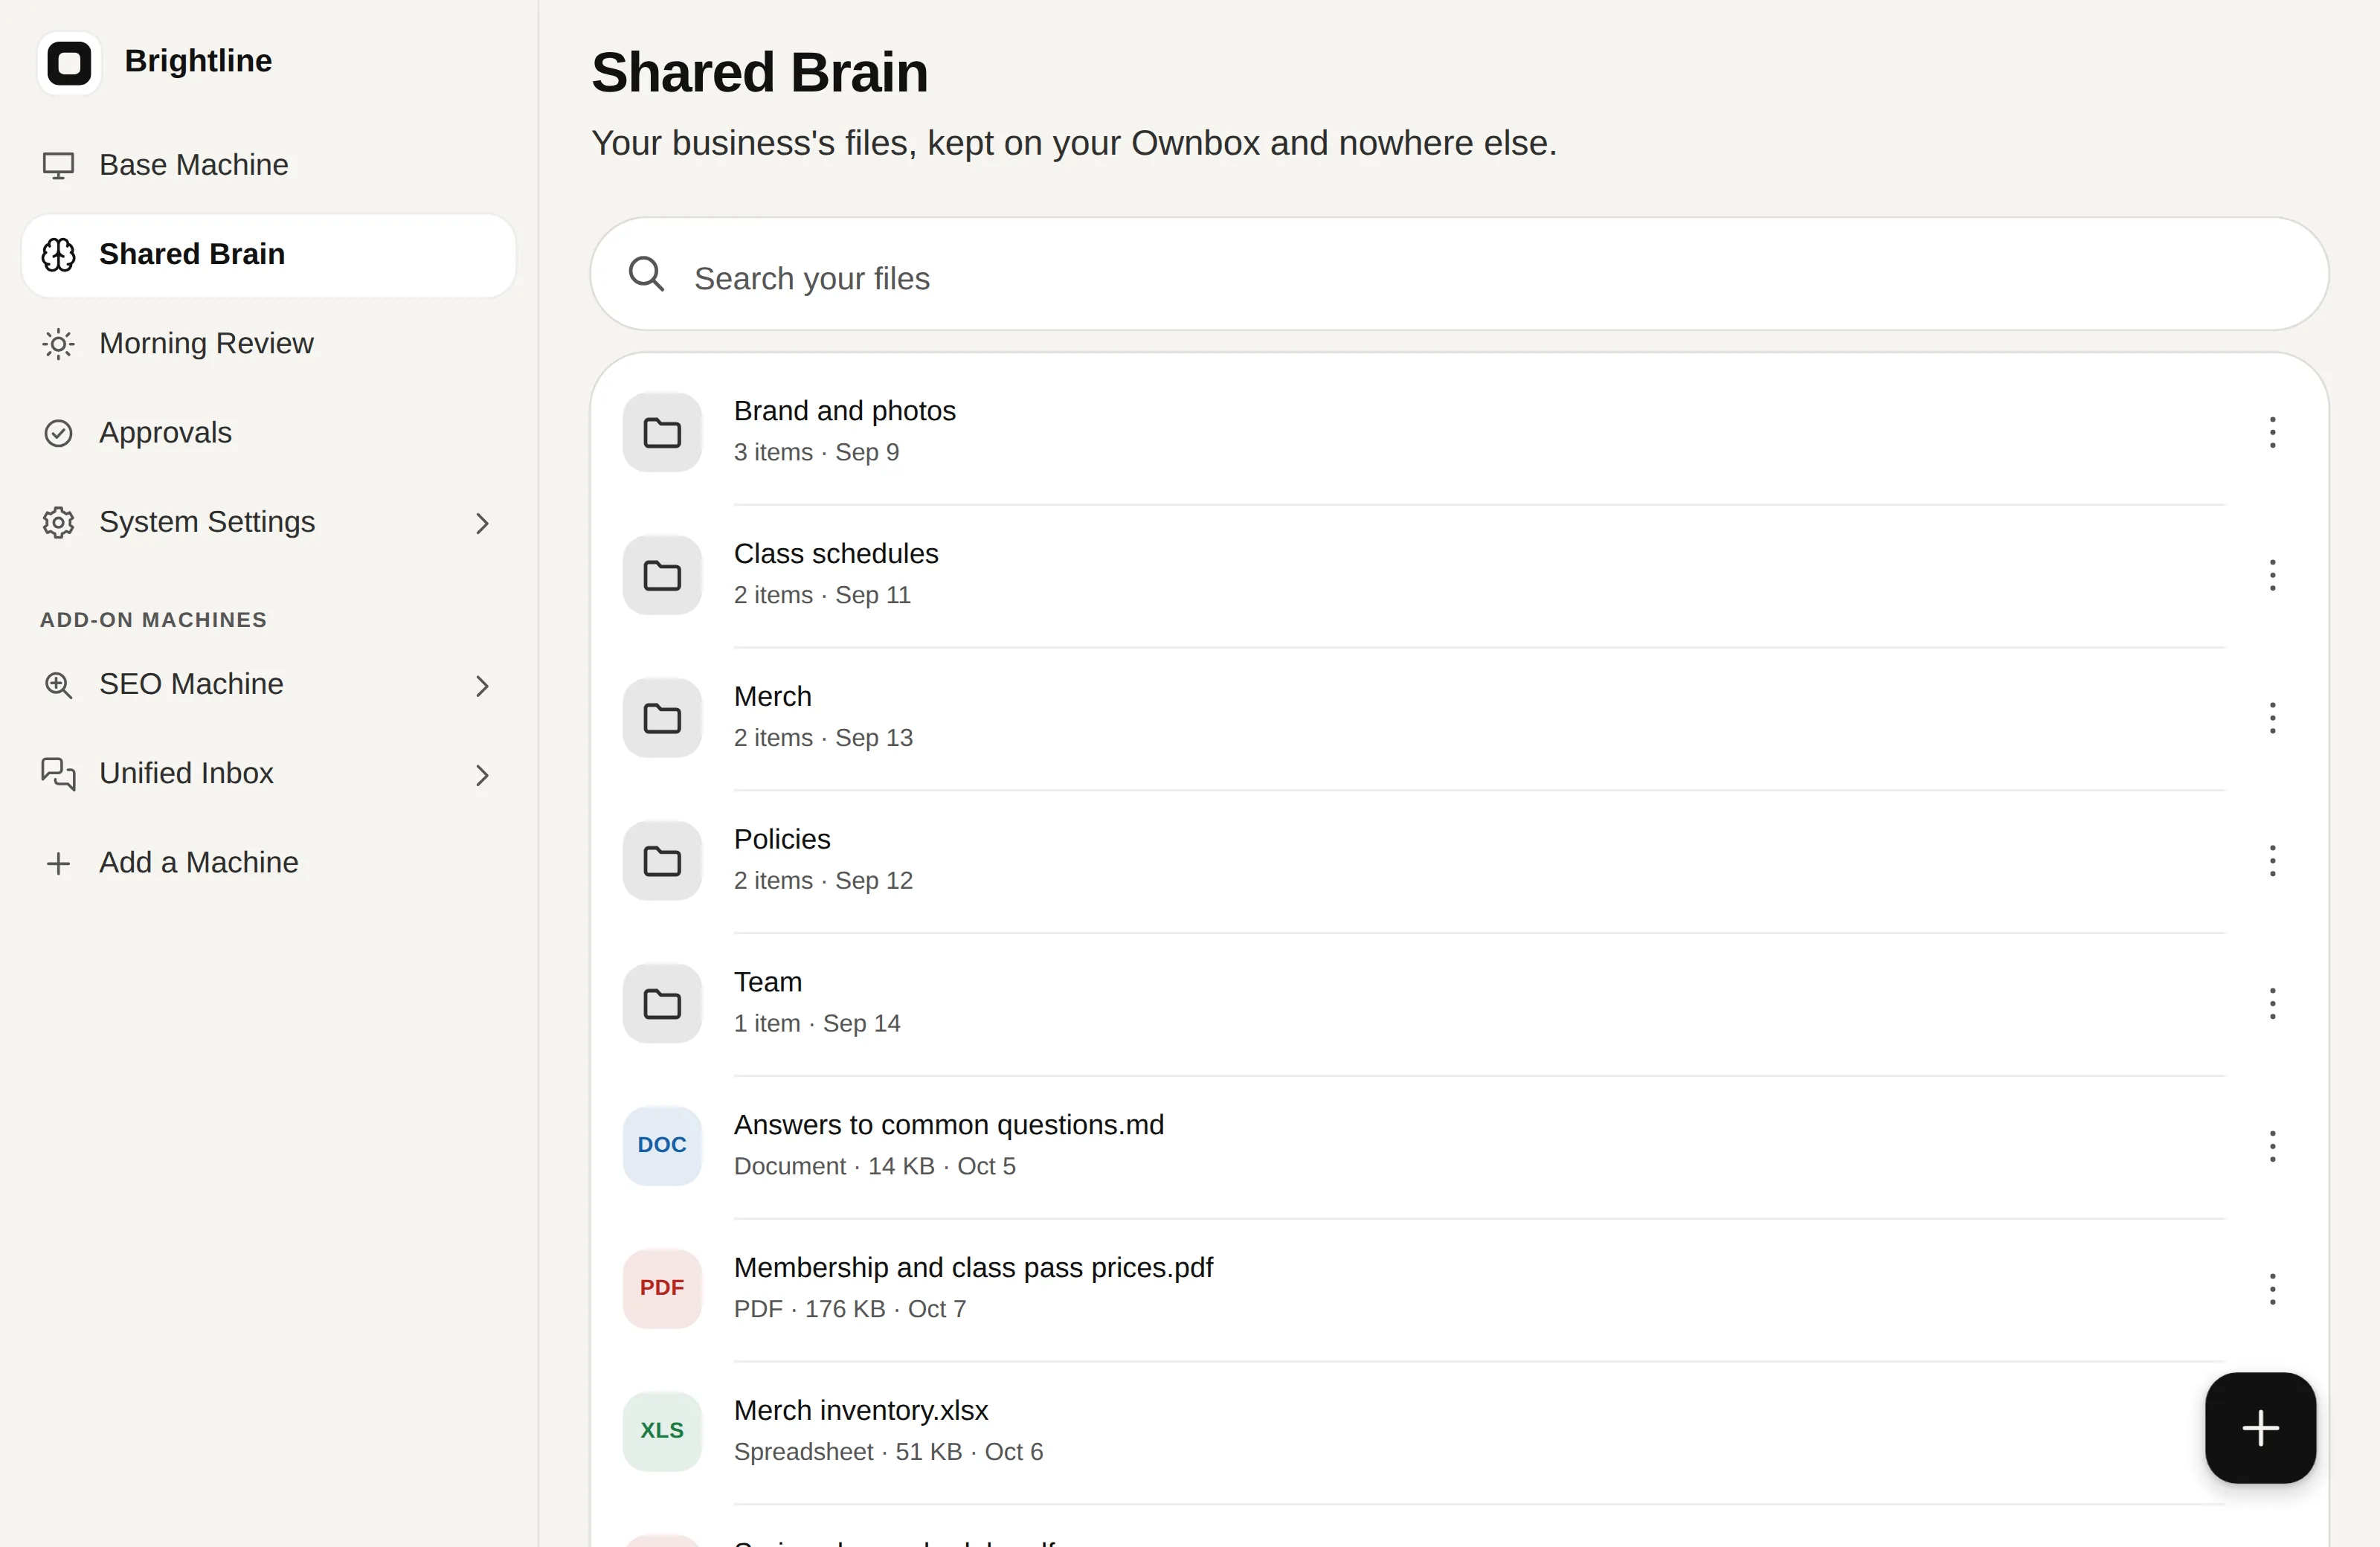Image resolution: width=2380 pixels, height=1547 pixels.
Task: Click the Approvals checkmark circle icon
Action: (58, 433)
